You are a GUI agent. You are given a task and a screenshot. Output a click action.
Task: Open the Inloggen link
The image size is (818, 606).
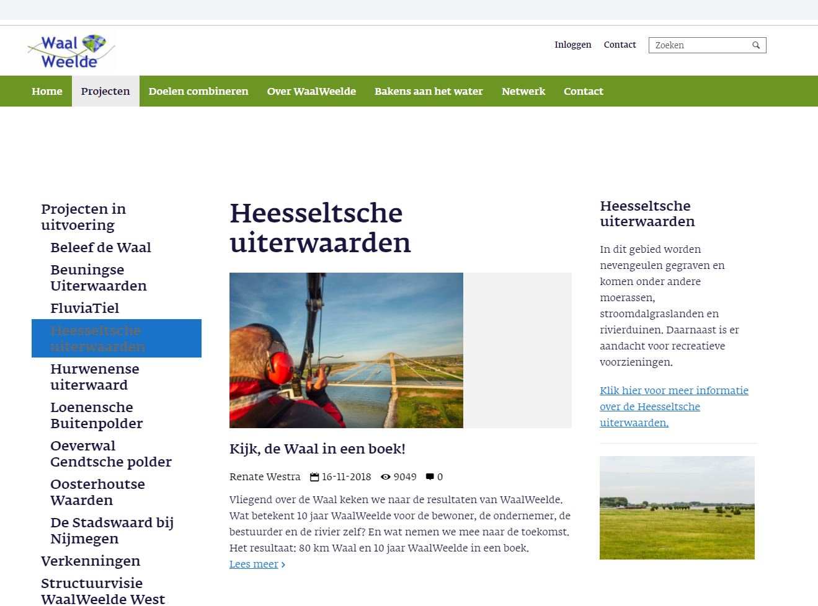coord(572,45)
